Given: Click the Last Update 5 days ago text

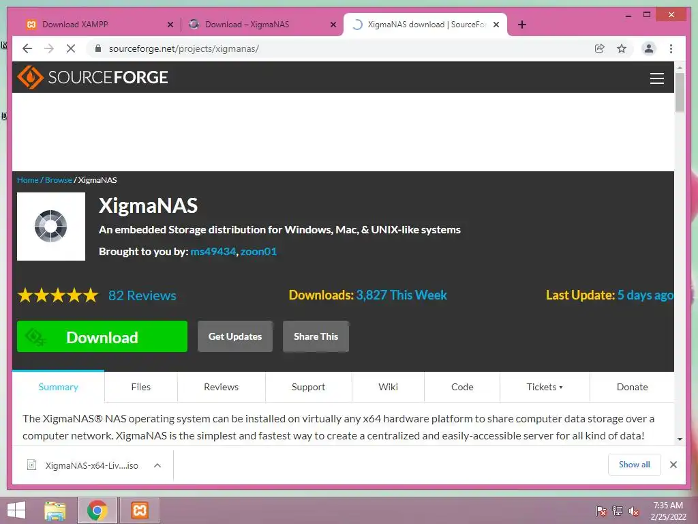Looking at the screenshot, I should coord(610,295).
